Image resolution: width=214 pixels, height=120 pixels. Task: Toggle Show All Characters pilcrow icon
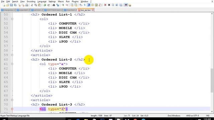click(85, 5)
